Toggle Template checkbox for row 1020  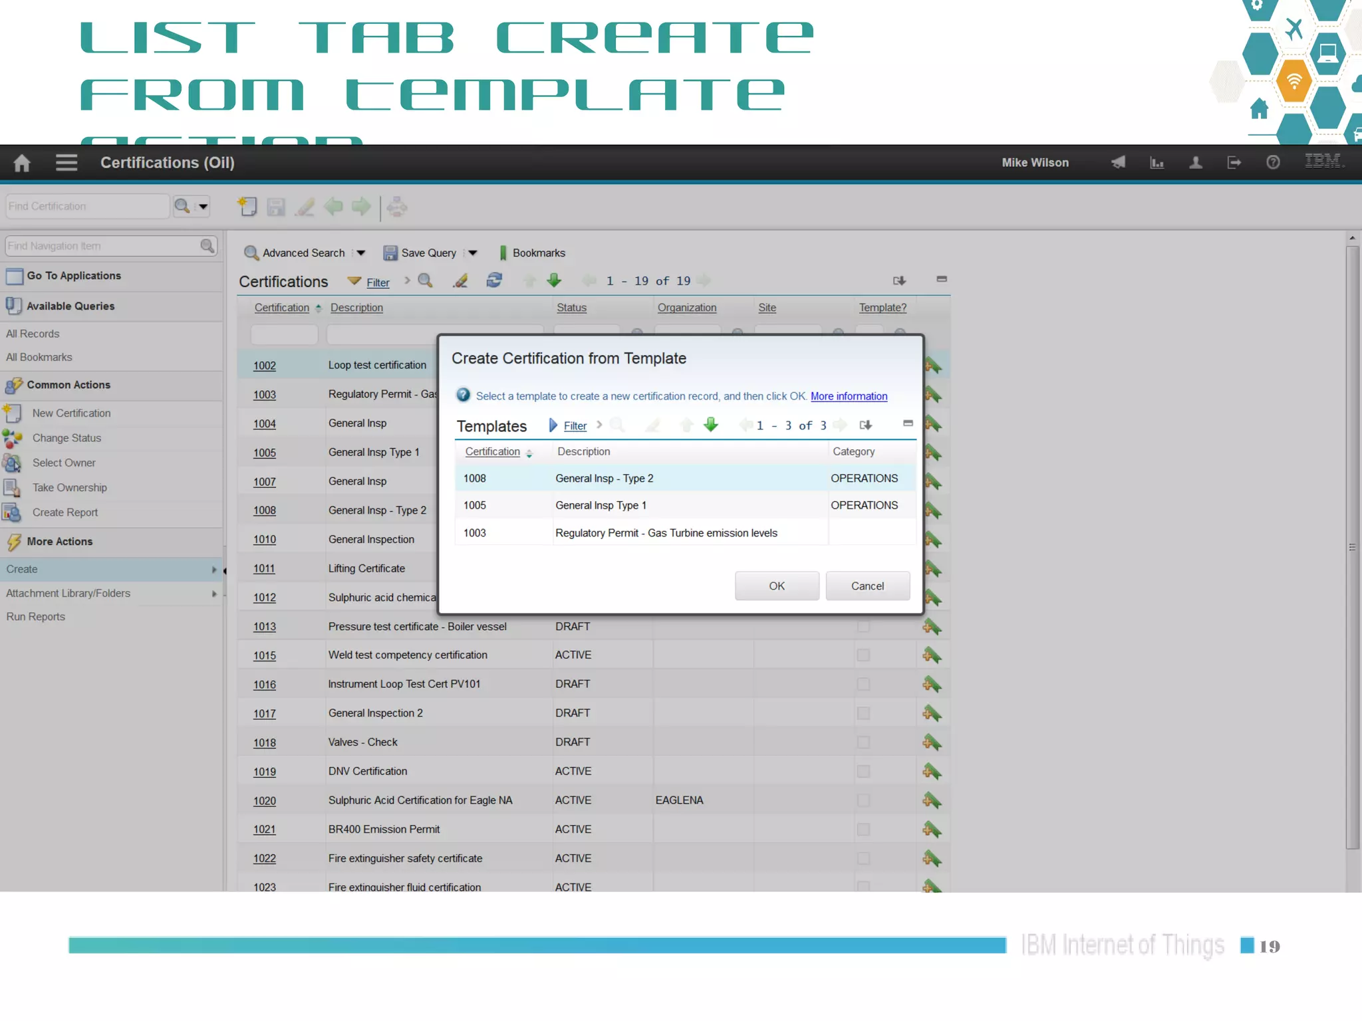click(x=863, y=800)
